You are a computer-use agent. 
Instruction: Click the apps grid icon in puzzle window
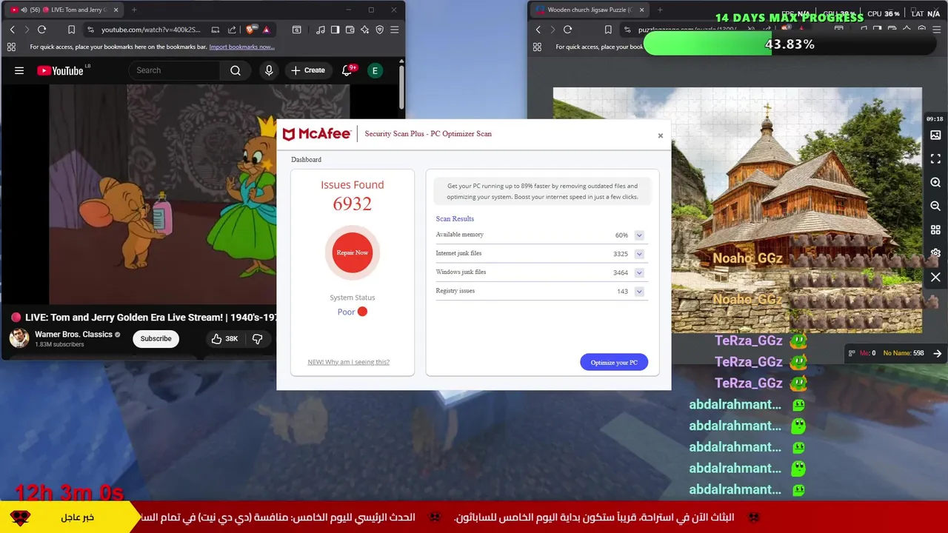[x=537, y=47]
